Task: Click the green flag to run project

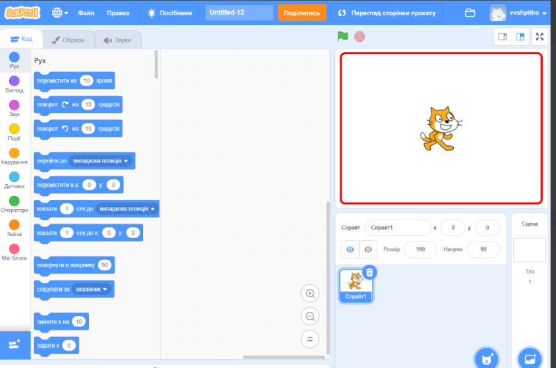Action: 342,36
